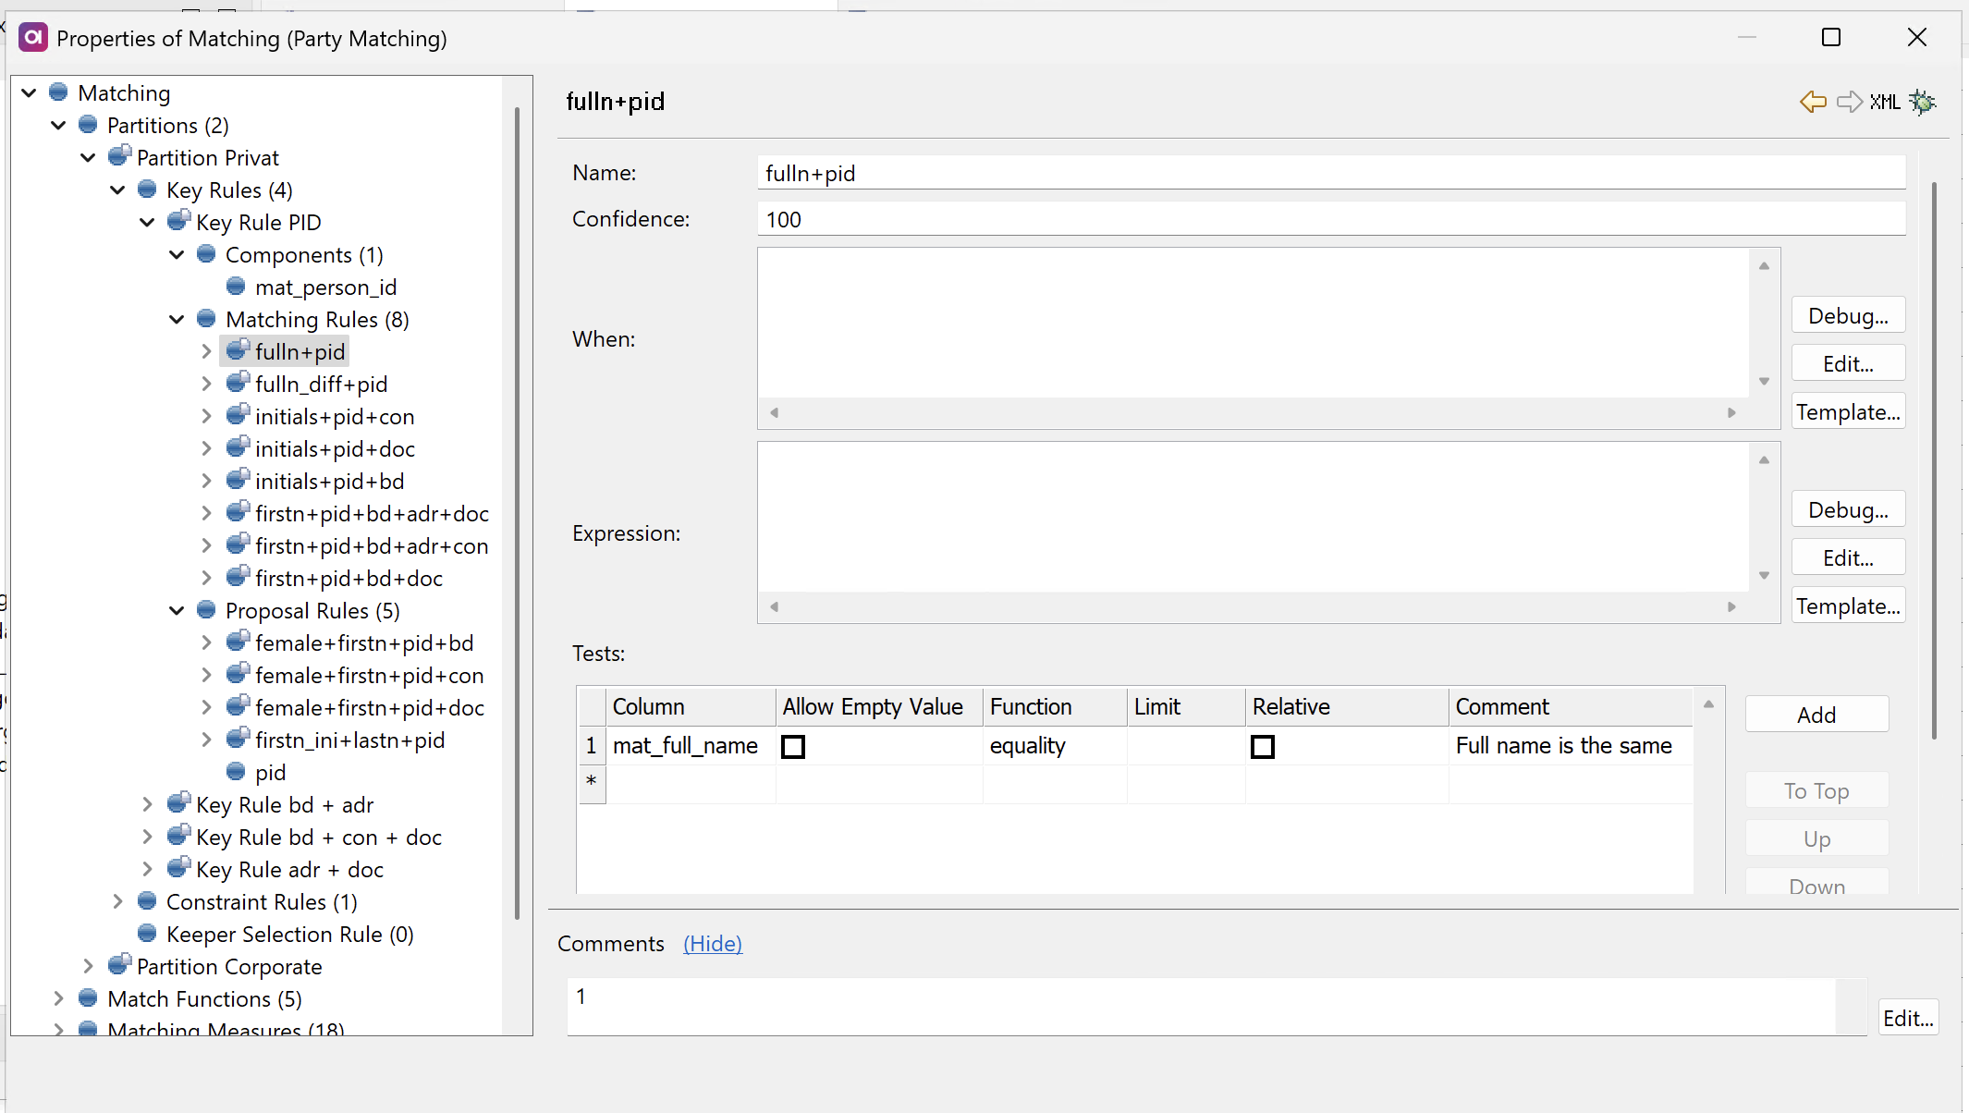Collapse the Proposal Rules branch
The width and height of the screenshot is (1969, 1113).
click(177, 610)
